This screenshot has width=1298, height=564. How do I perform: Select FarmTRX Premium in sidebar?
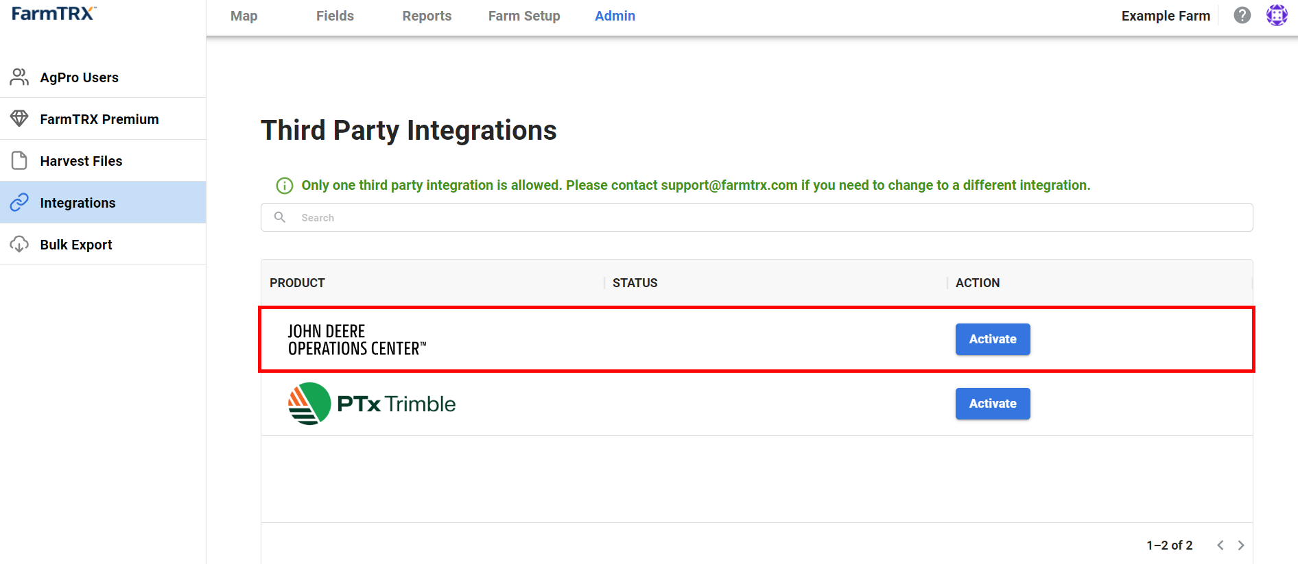click(x=103, y=119)
